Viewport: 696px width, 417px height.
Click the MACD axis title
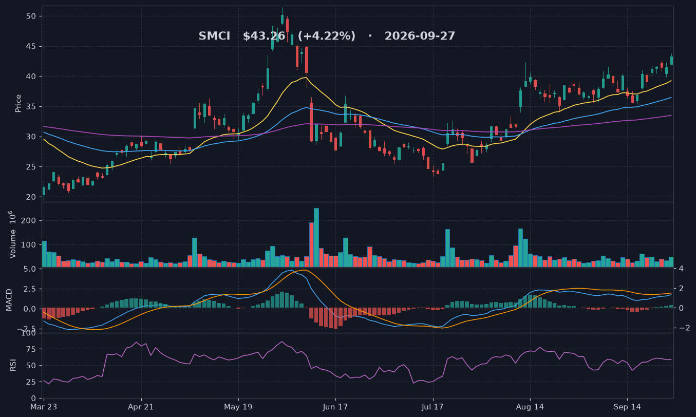pos(9,300)
